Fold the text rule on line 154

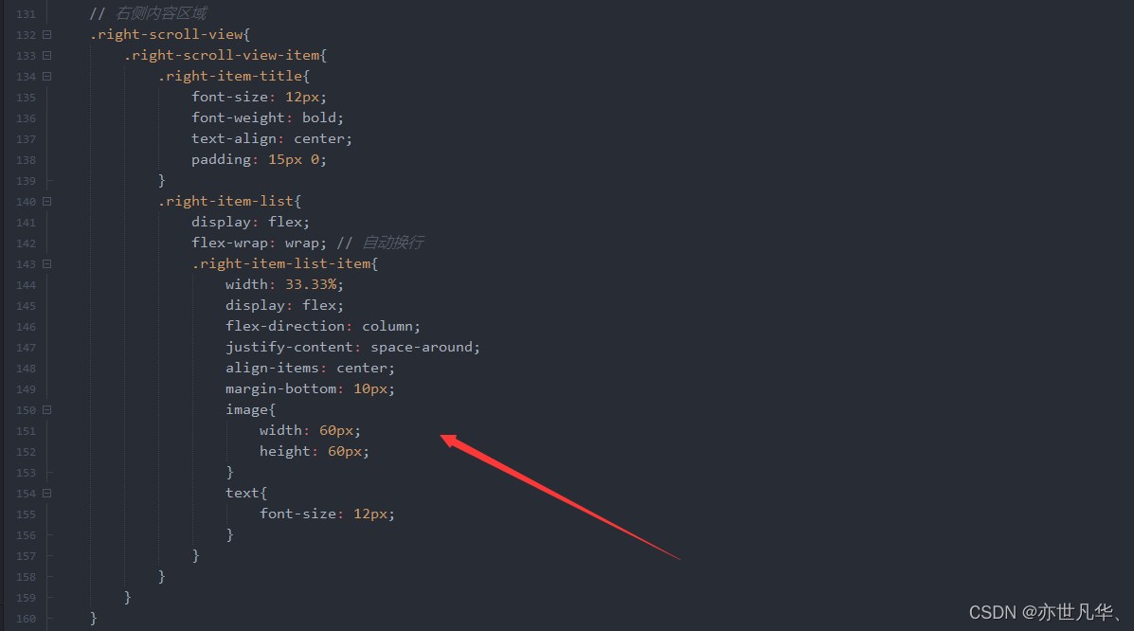coord(47,493)
